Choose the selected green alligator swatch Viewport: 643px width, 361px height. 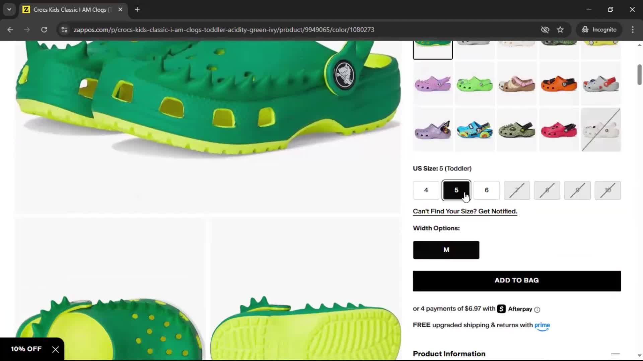click(x=433, y=50)
